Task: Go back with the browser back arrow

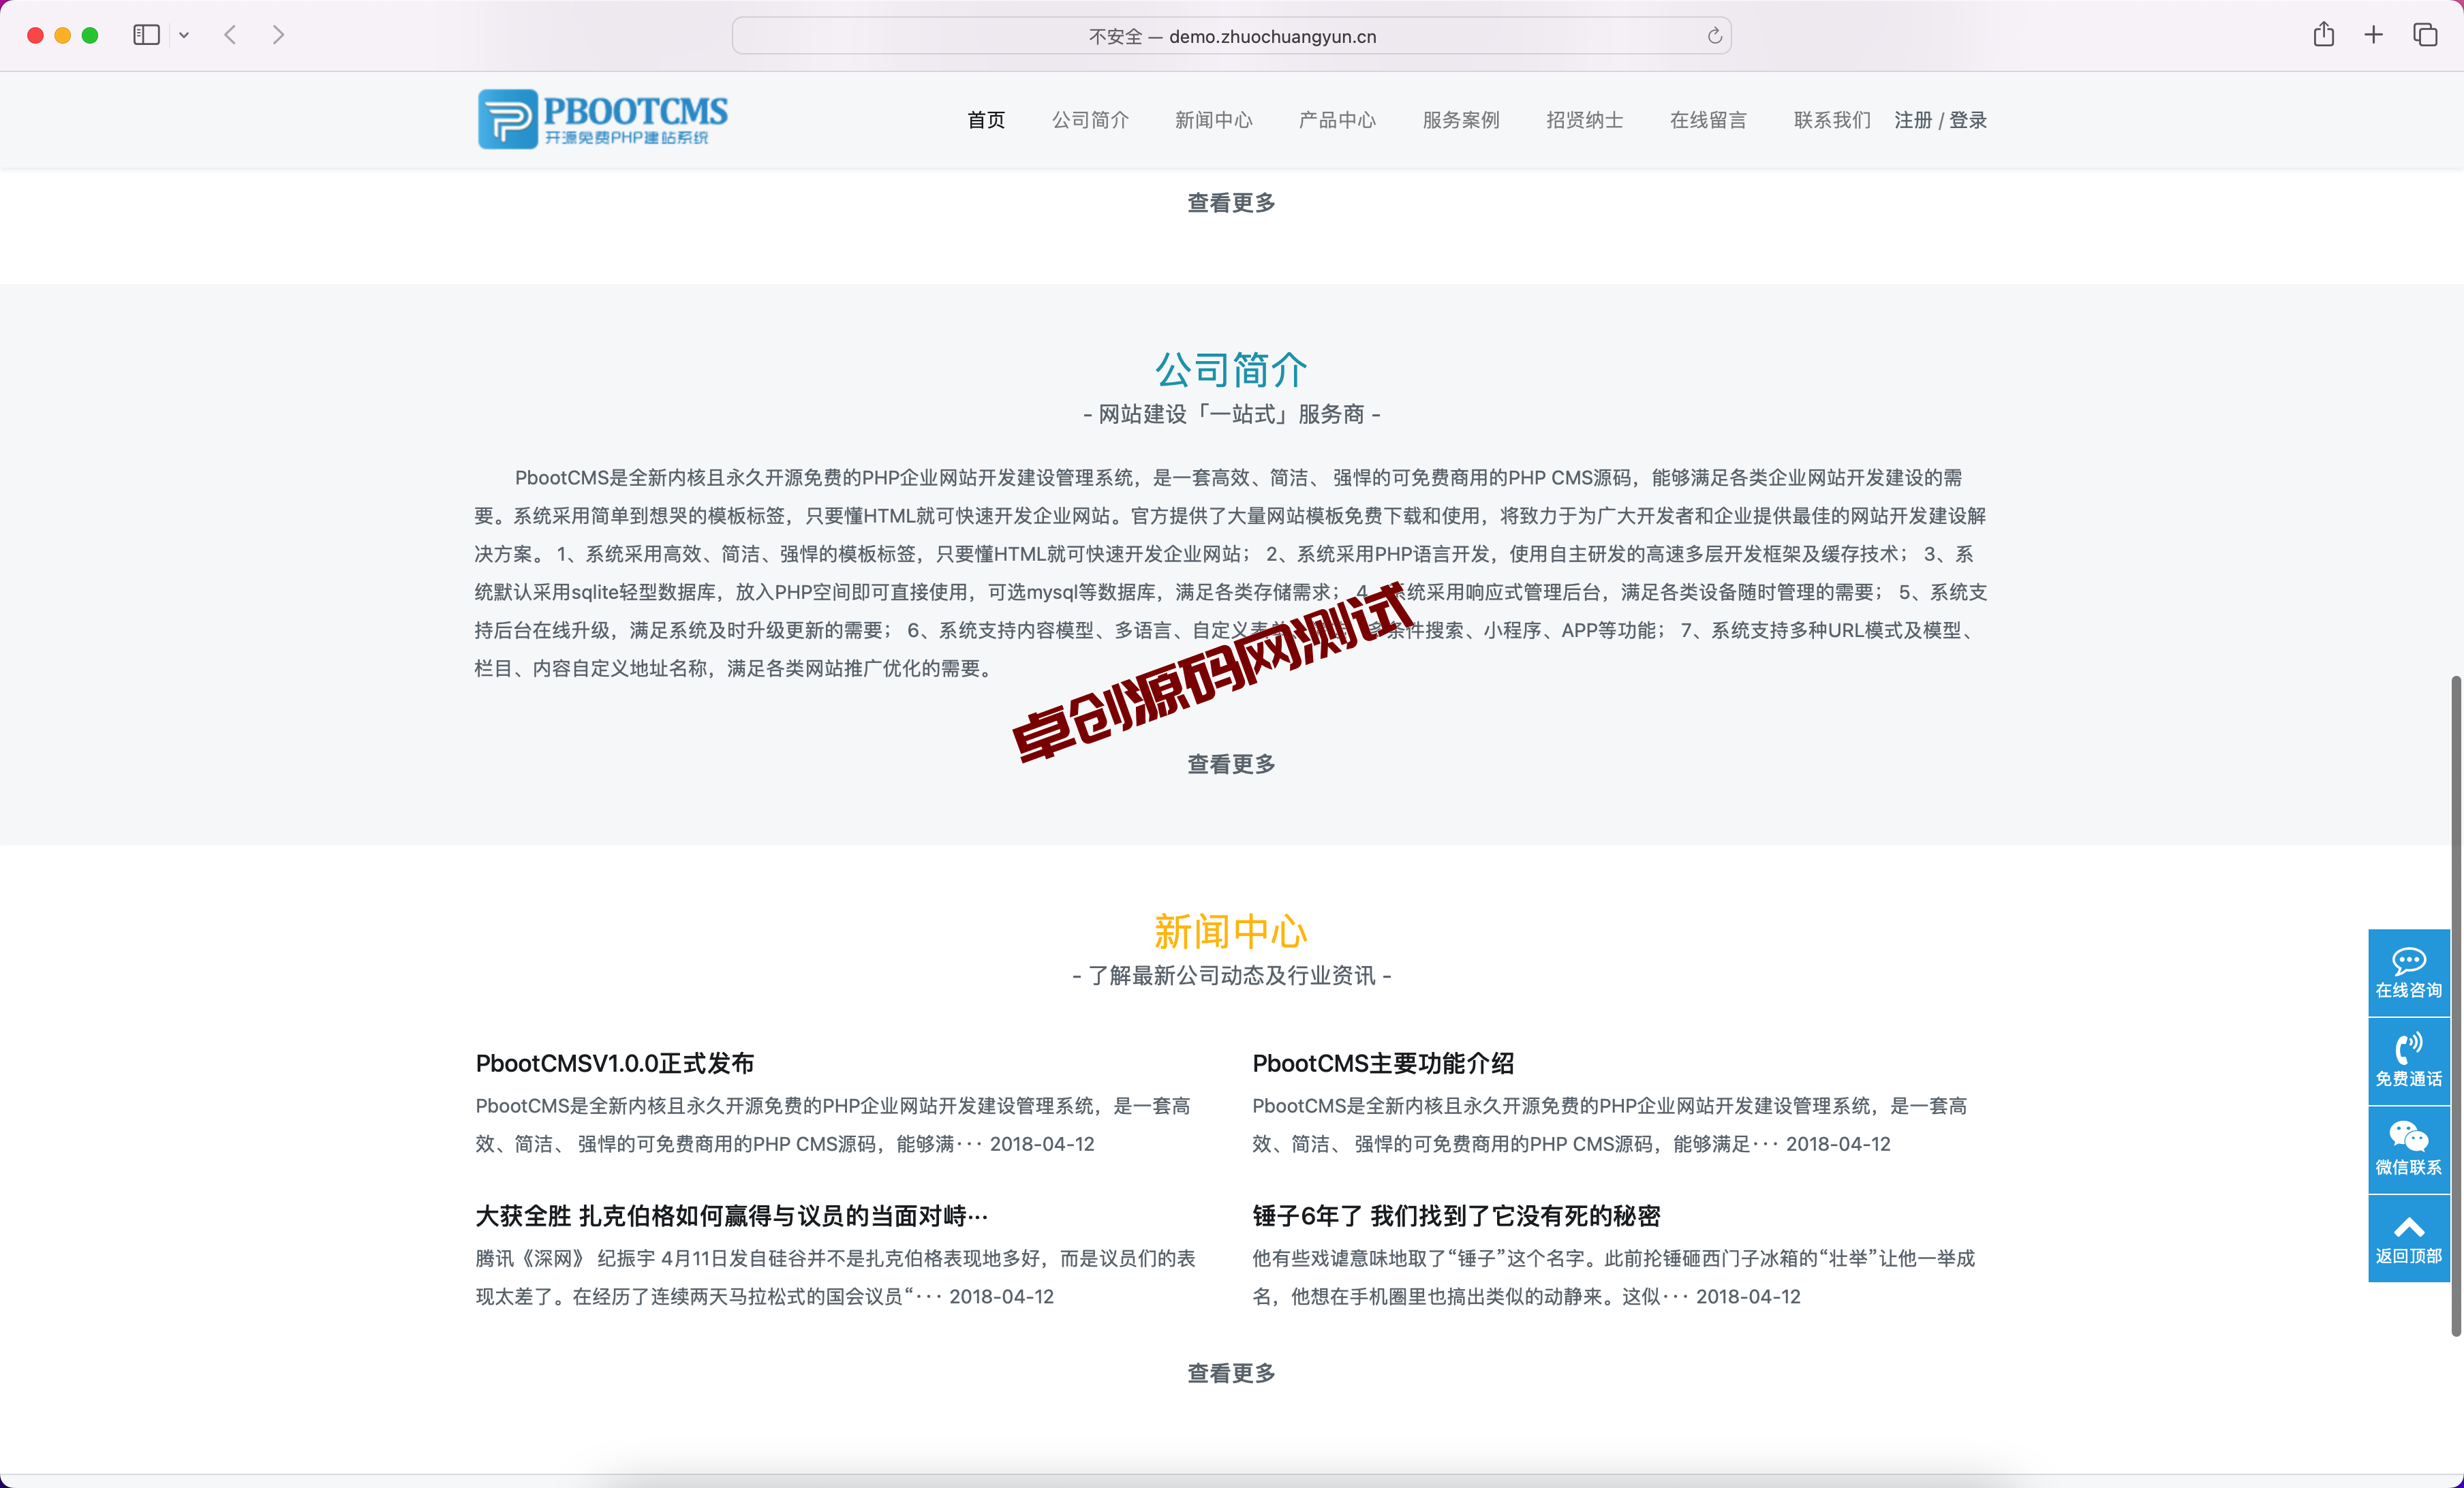Action: coord(230,35)
